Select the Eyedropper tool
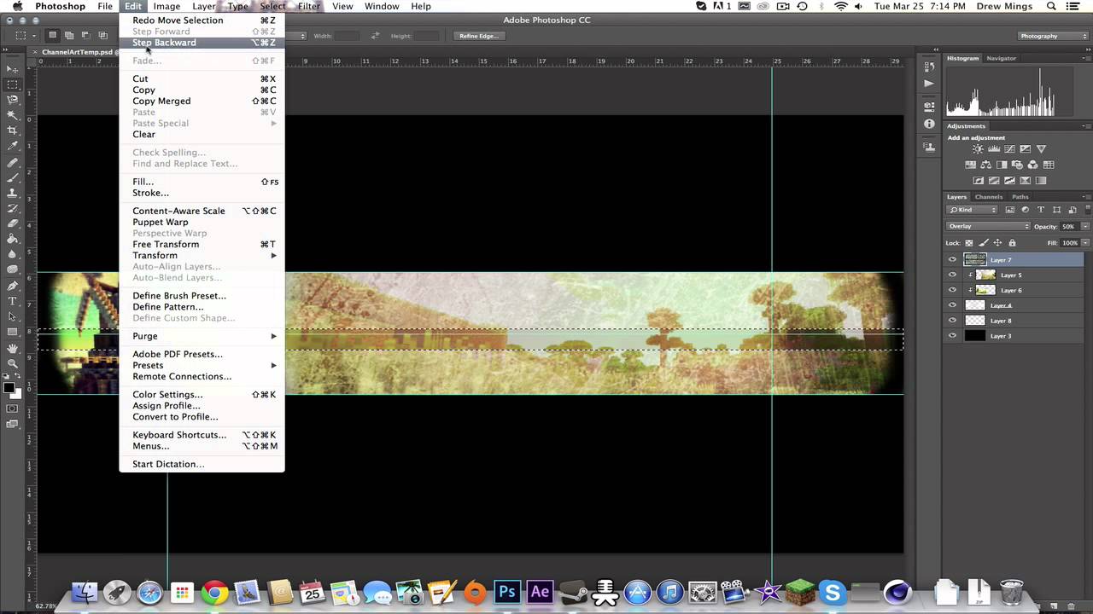1093x614 pixels. pyautogui.click(x=13, y=146)
